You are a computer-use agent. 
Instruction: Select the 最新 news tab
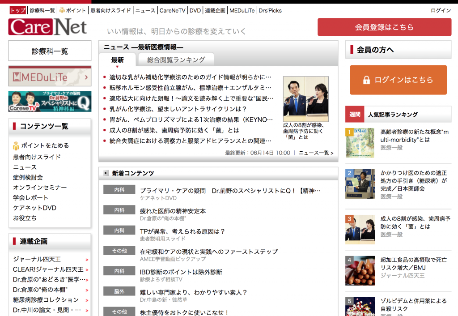point(118,60)
